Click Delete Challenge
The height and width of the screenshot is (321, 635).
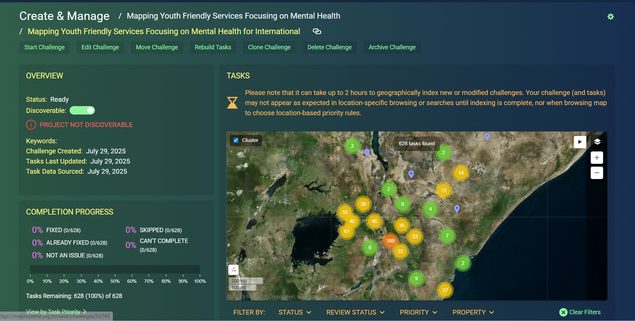coord(329,47)
